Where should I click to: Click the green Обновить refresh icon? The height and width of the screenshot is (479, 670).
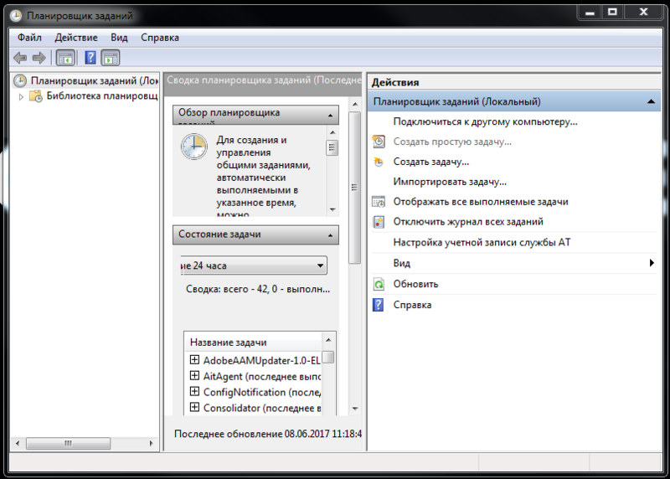[379, 284]
